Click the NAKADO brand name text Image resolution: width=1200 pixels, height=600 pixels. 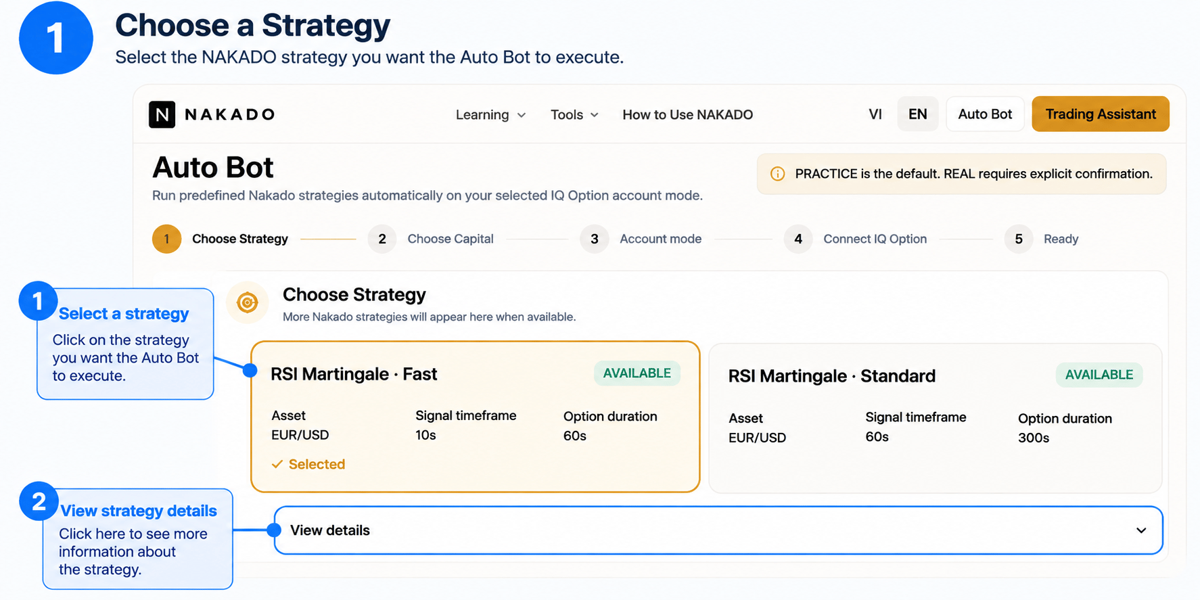click(230, 114)
